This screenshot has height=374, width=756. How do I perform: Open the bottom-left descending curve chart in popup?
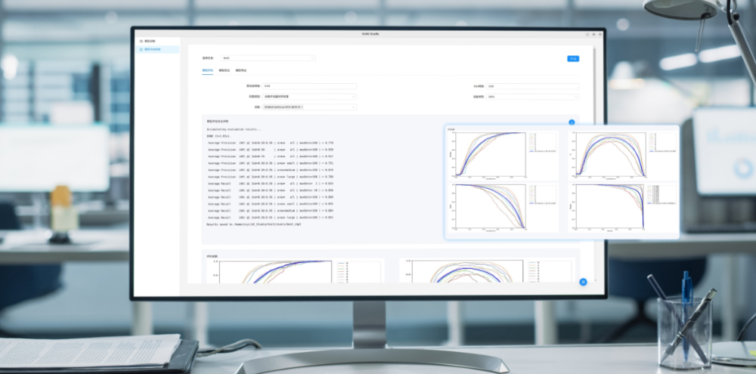tap(503, 207)
